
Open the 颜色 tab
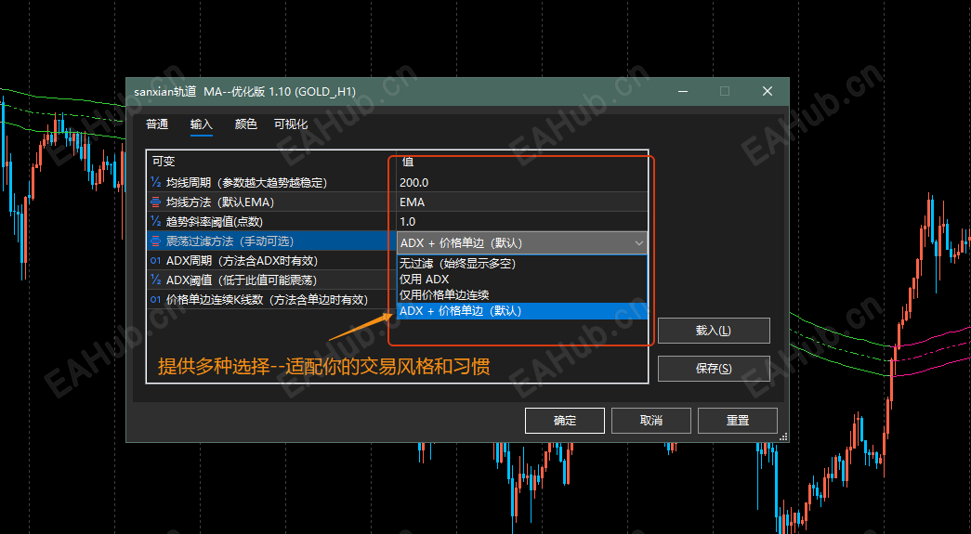click(x=246, y=124)
